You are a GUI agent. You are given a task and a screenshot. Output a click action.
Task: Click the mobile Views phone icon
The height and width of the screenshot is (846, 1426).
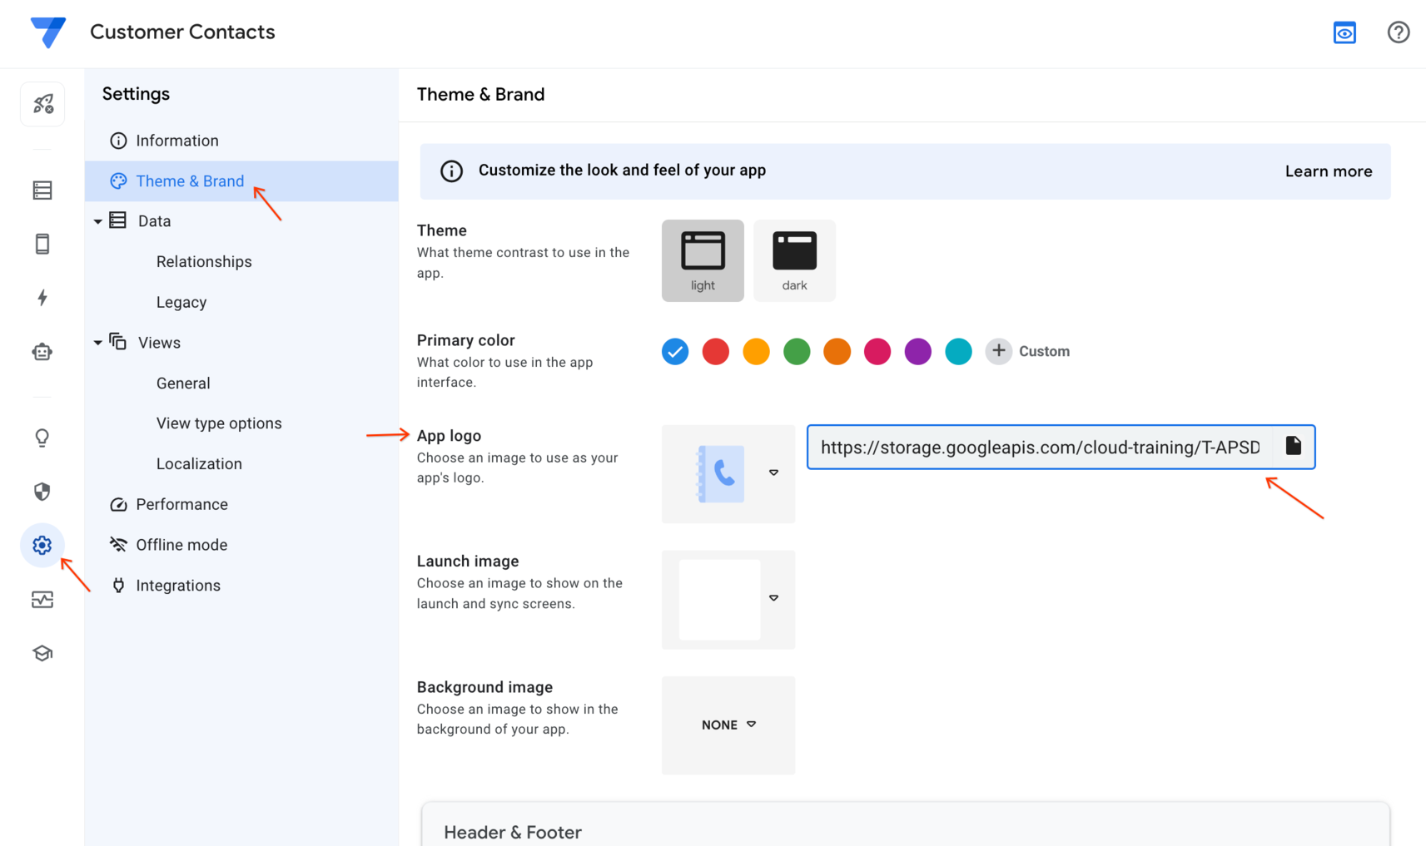42,244
